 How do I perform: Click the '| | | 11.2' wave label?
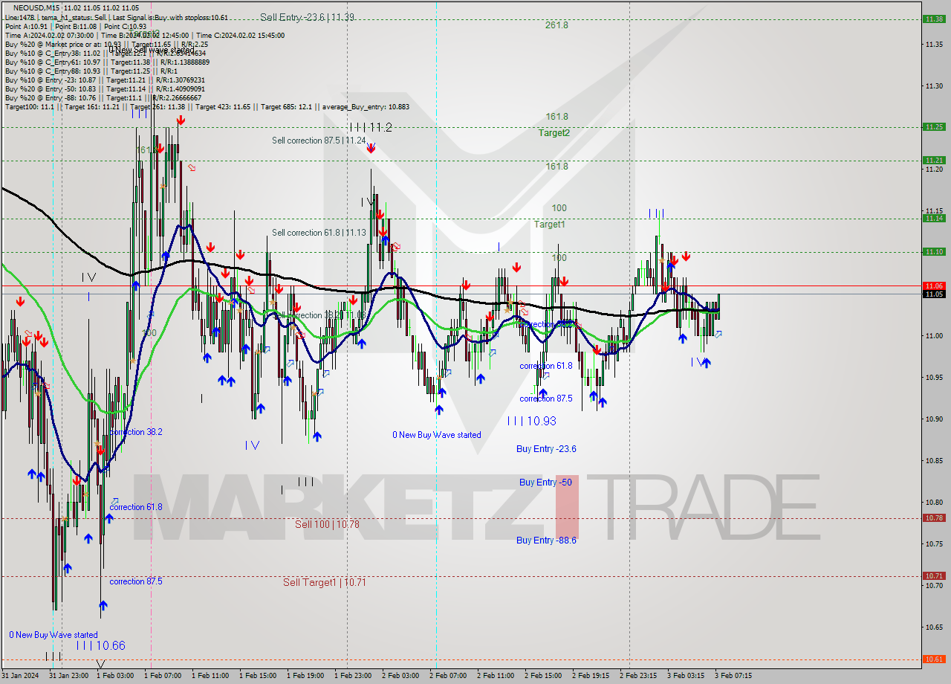(x=370, y=127)
